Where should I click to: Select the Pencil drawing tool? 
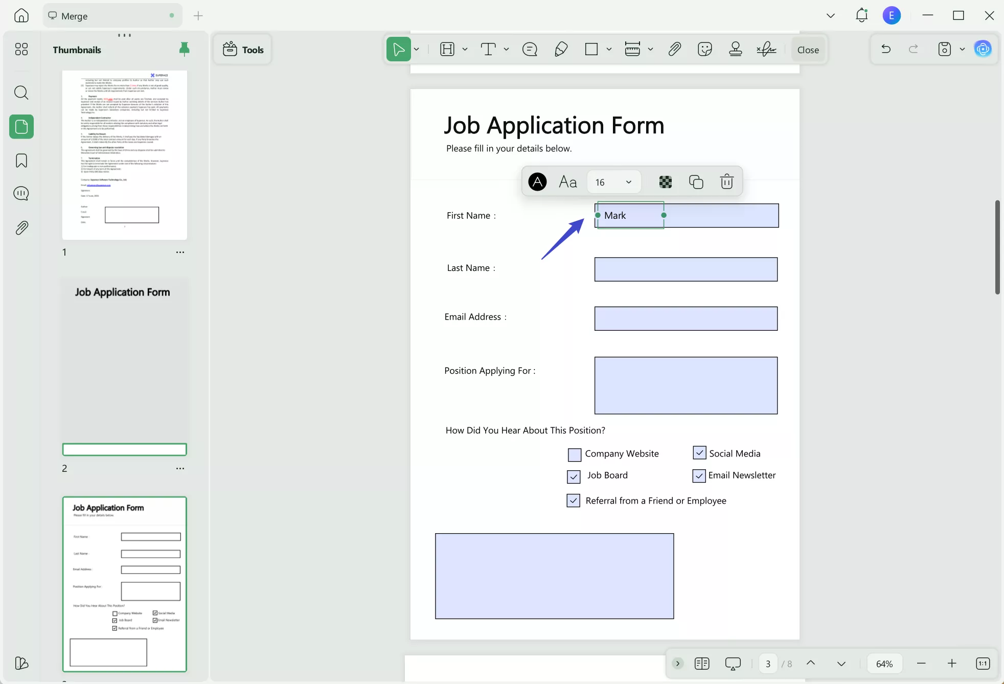[561, 49]
